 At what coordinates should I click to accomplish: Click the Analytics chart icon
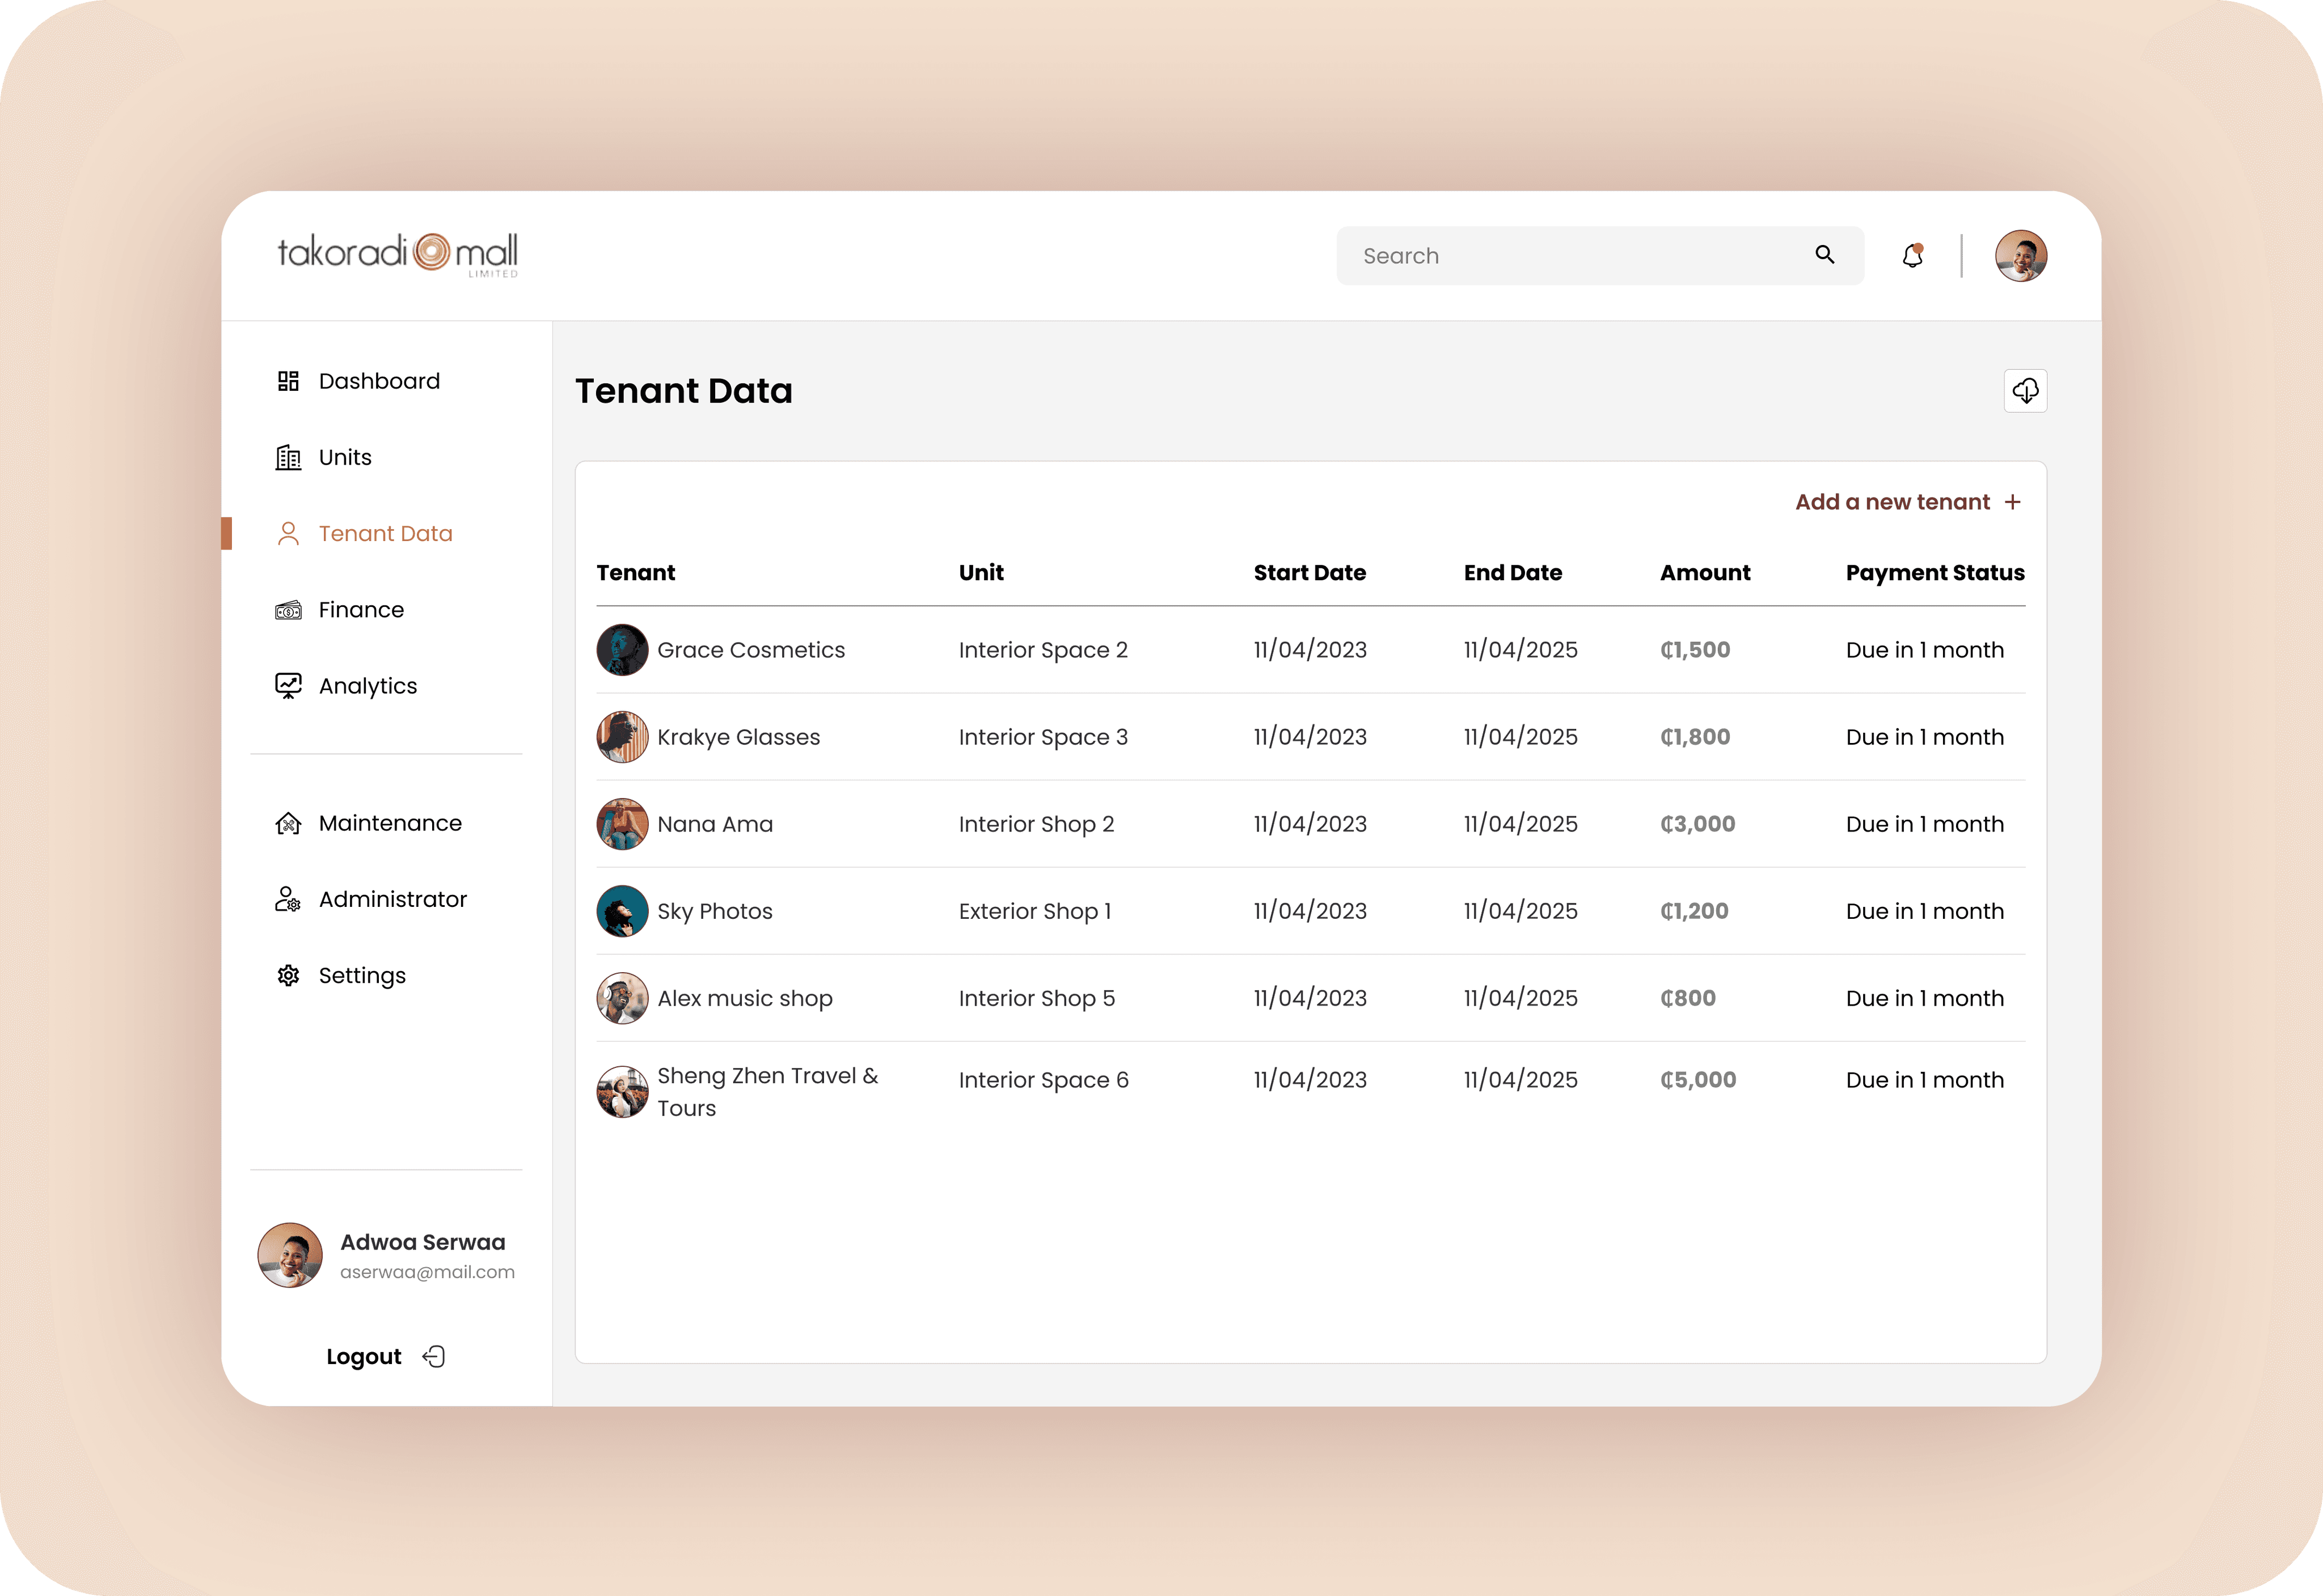288,686
